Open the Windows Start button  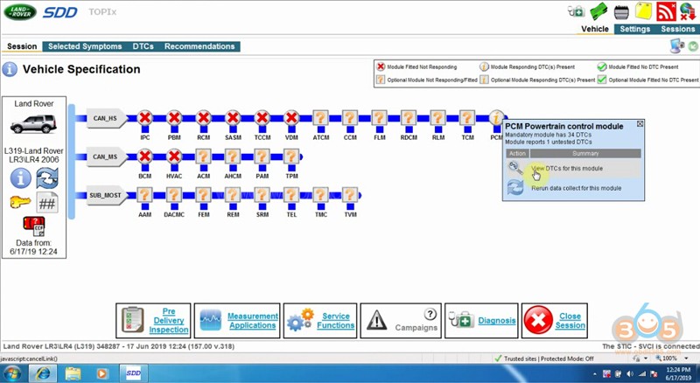click(x=12, y=373)
